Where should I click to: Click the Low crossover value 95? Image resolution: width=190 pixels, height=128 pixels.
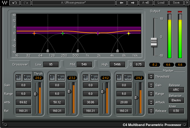pos(51,64)
